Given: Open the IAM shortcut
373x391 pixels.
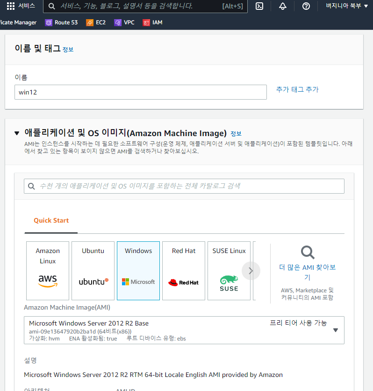Looking at the screenshot, I should pos(152,23).
